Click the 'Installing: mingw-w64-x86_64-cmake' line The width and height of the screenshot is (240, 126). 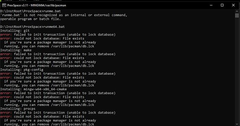(x=33, y=89)
